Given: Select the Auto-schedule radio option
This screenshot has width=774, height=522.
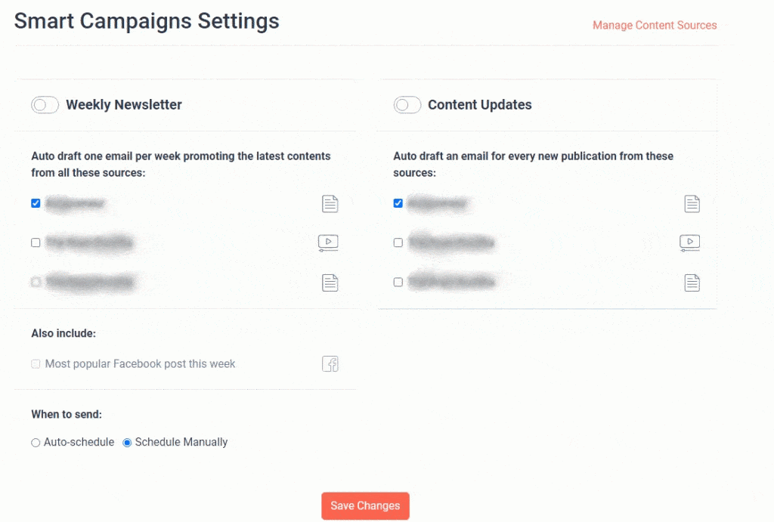Looking at the screenshot, I should click(36, 443).
